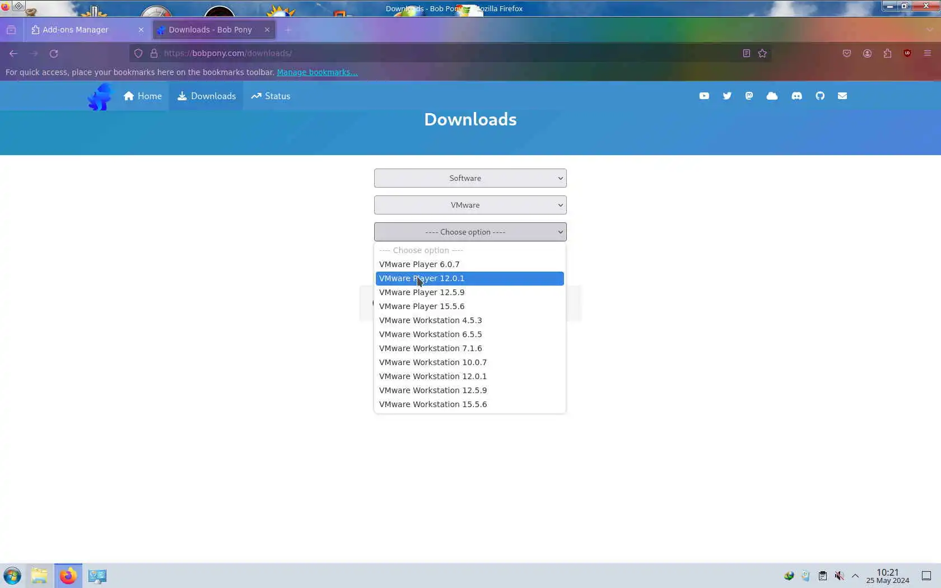Select VMware Workstation 12.0.1
The height and width of the screenshot is (588, 941).
click(470, 376)
